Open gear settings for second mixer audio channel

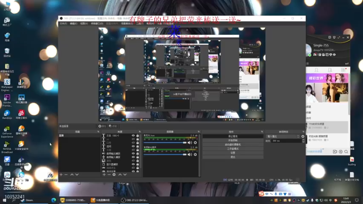(x=195, y=154)
